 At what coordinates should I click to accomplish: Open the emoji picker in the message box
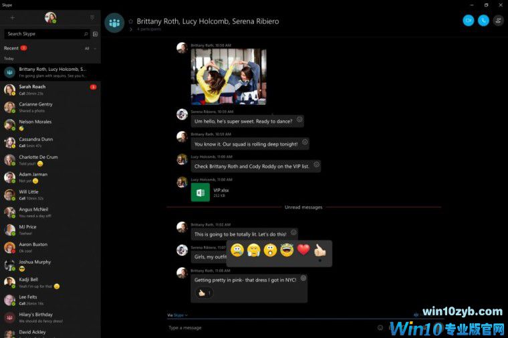tap(380, 327)
